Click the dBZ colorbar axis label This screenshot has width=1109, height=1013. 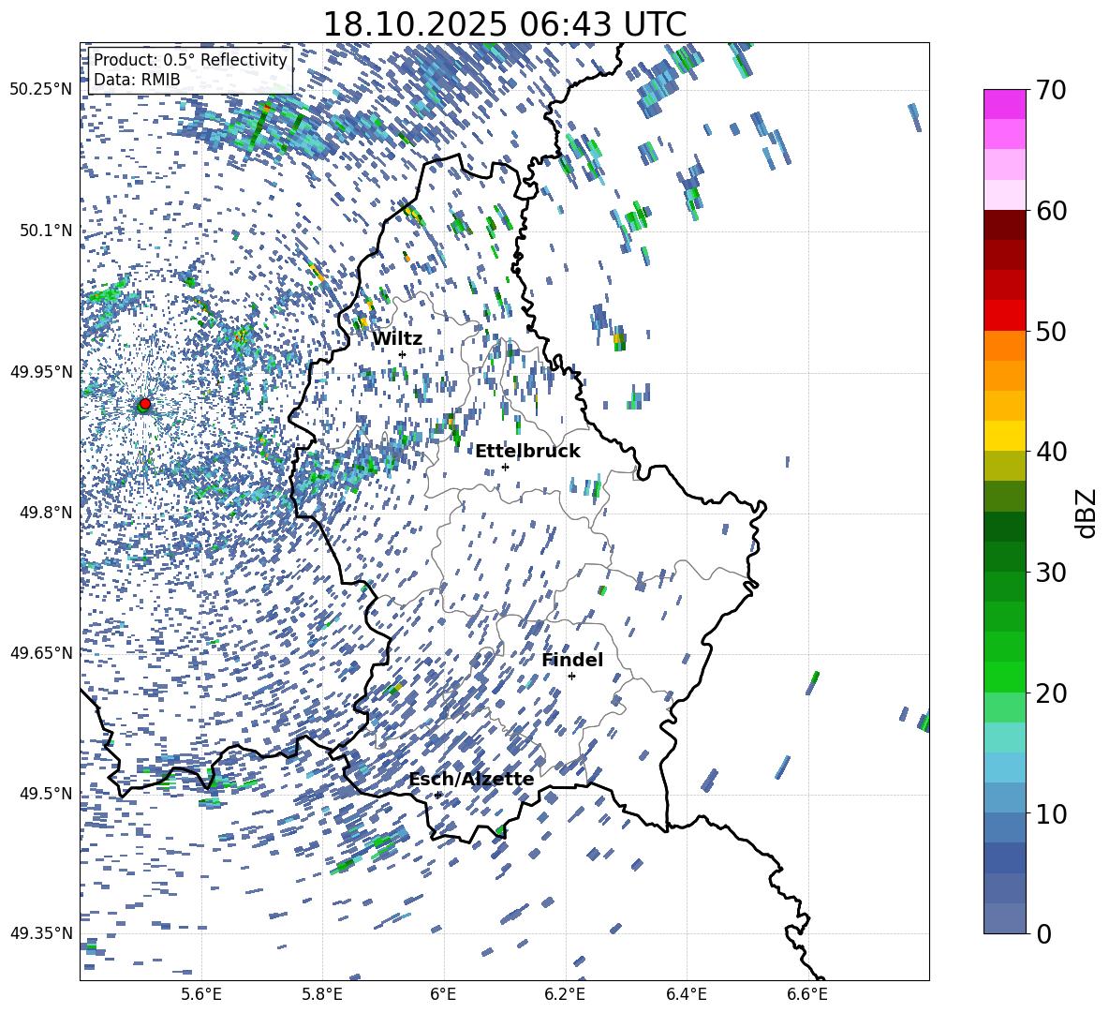(x=1086, y=513)
